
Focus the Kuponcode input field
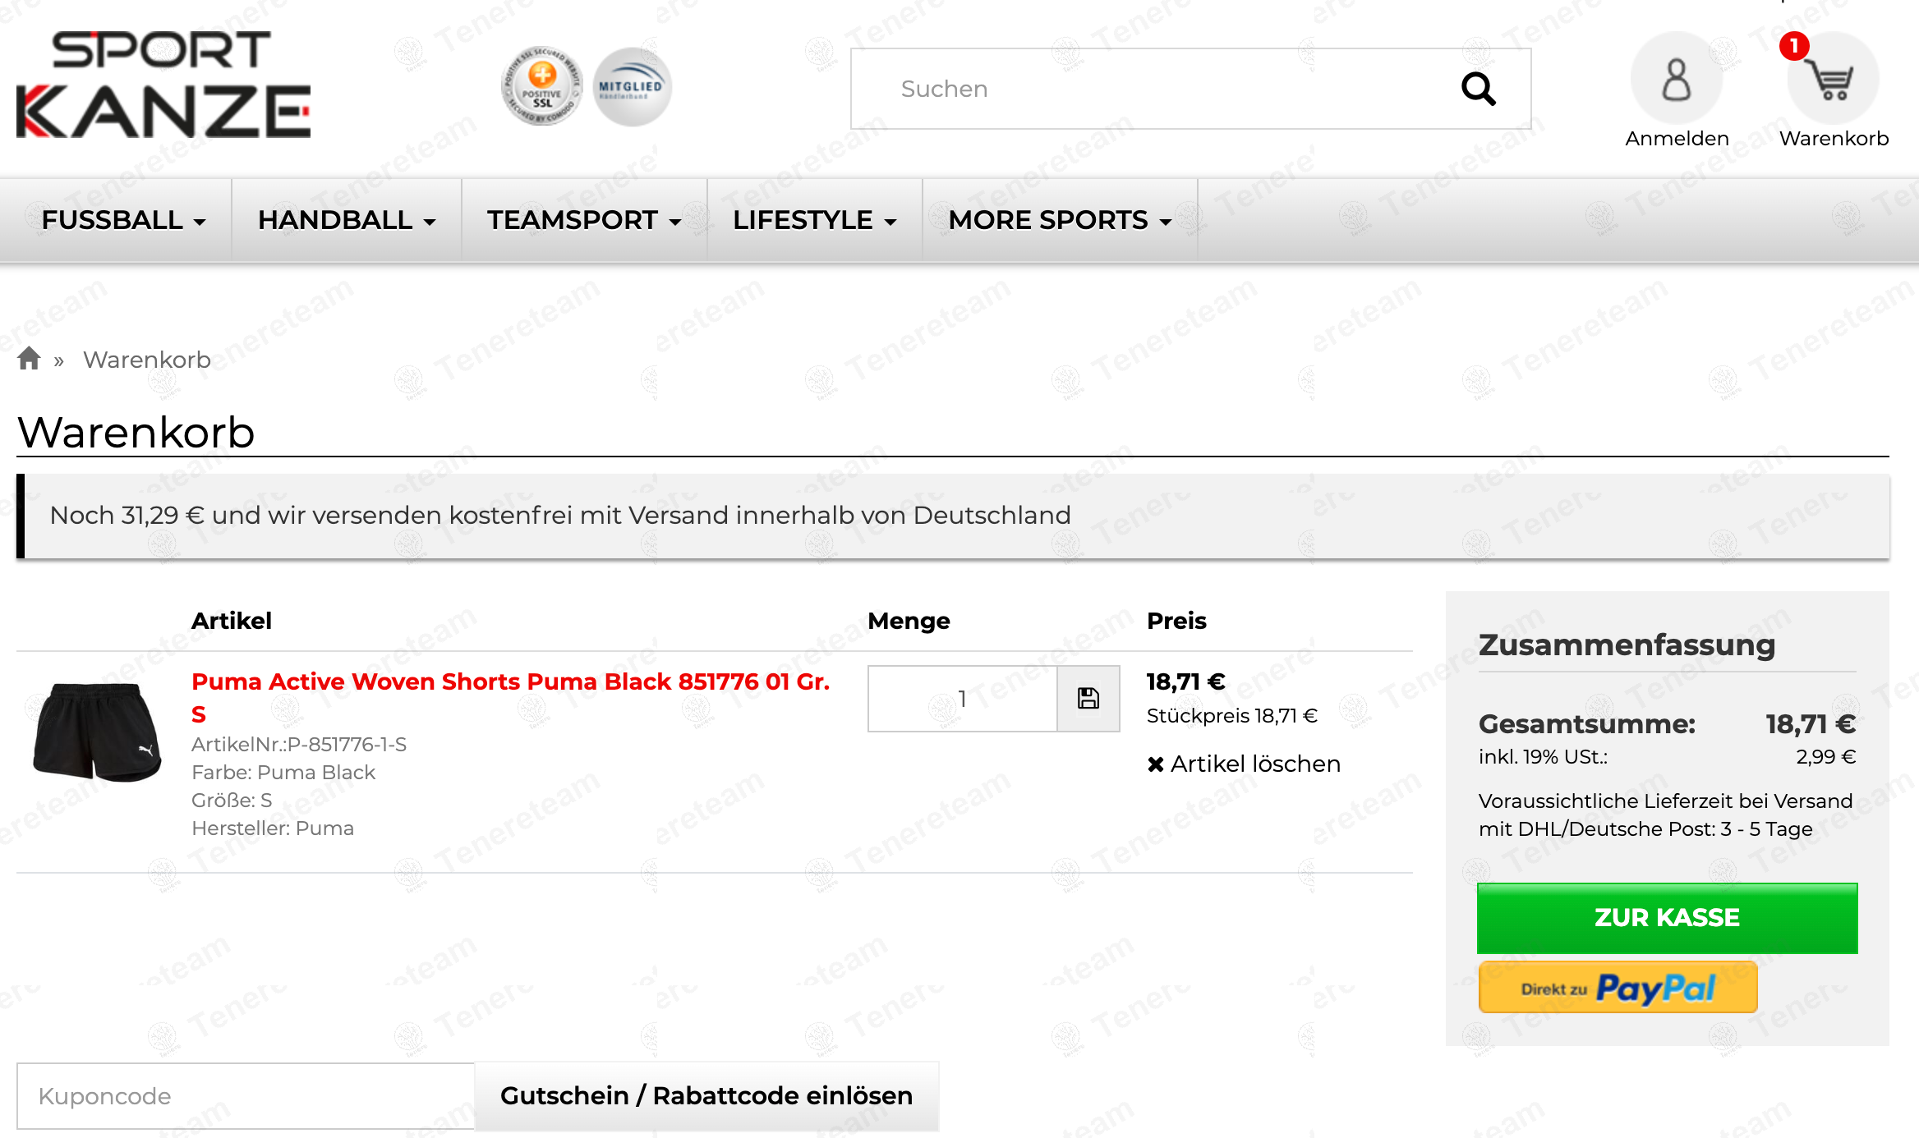click(x=246, y=1096)
